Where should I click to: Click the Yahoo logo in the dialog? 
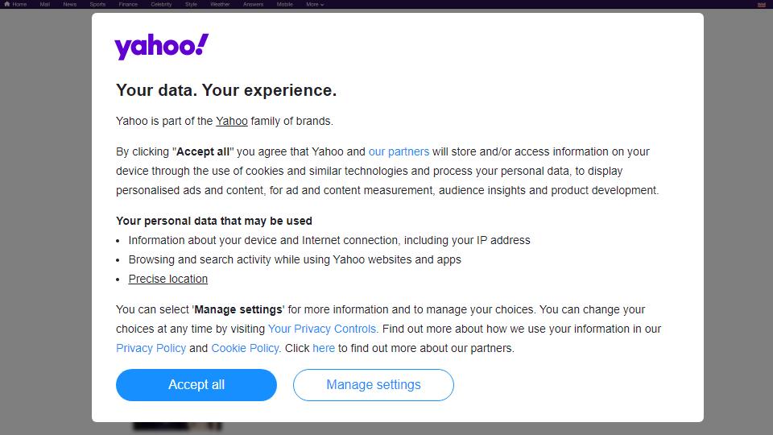(161, 47)
